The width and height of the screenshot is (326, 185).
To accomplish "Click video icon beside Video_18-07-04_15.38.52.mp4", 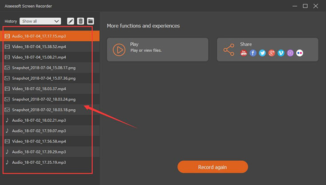I will pos(7,46).
